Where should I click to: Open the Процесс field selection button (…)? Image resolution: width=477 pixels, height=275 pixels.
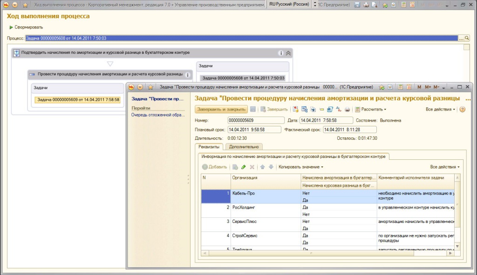coord(461,38)
